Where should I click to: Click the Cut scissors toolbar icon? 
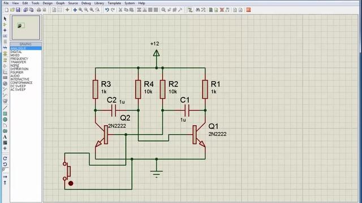tap(120, 10)
